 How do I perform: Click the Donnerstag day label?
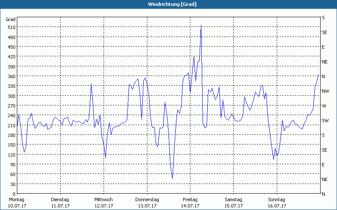point(147,199)
